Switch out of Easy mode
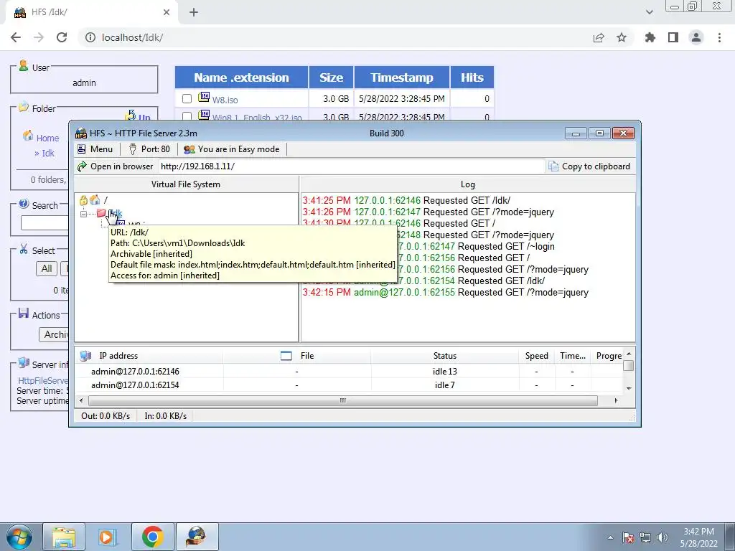Image resolution: width=735 pixels, height=551 pixels. (x=232, y=149)
